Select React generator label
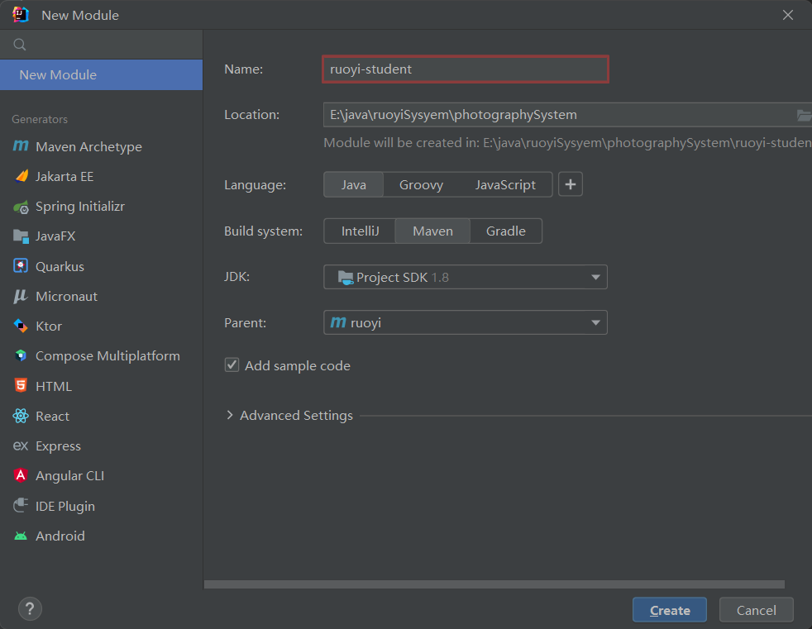Image resolution: width=812 pixels, height=629 pixels. tap(52, 417)
